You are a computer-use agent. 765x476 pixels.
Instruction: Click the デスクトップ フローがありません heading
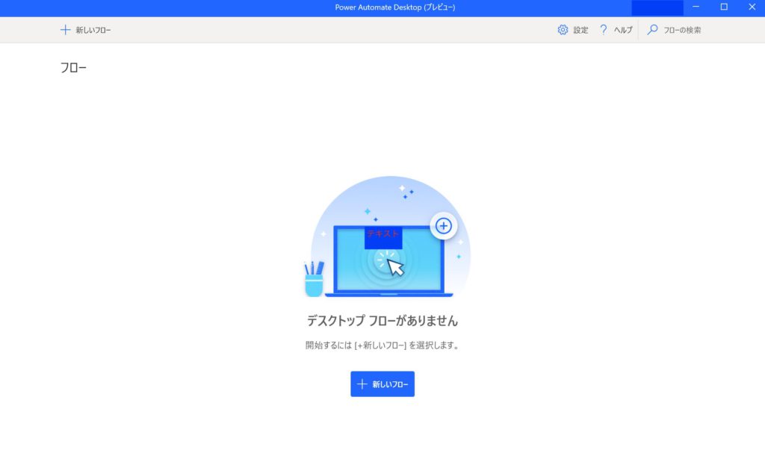[382, 321]
